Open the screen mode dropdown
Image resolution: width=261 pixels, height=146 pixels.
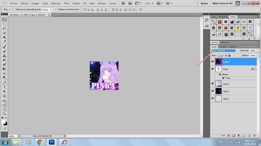point(169,3)
